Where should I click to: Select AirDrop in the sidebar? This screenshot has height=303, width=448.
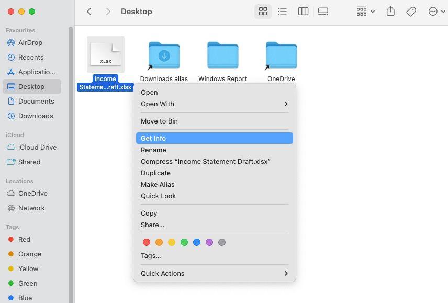pos(30,42)
